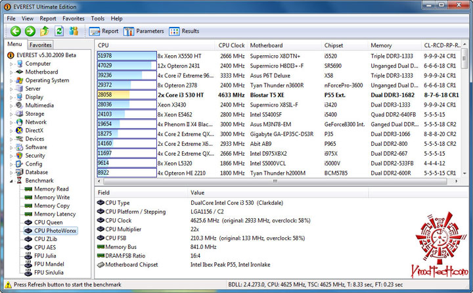Click the Software icon in tree

coord(20,147)
